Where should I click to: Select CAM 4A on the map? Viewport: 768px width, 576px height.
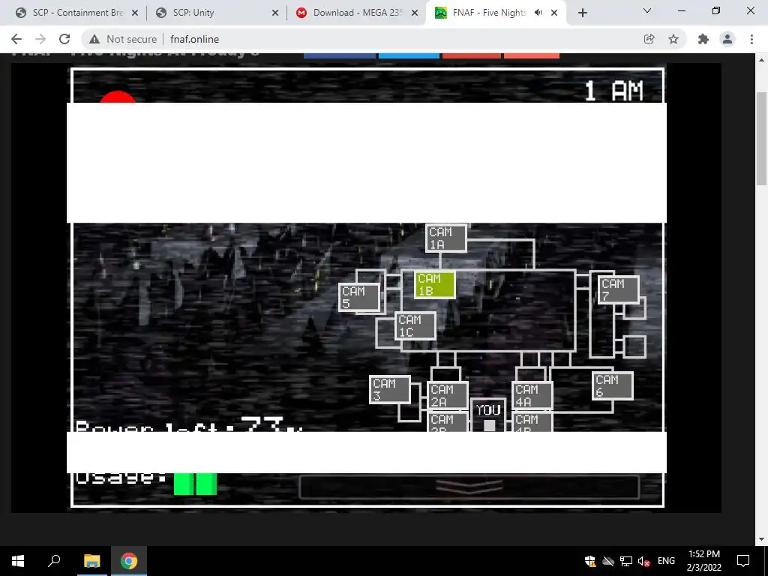click(x=532, y=395)
